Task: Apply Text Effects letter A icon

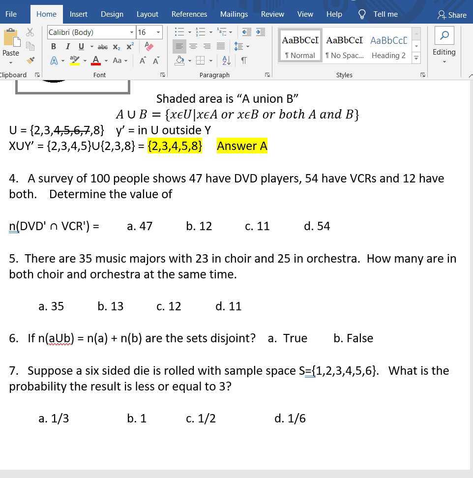Action: click(54, 60)
